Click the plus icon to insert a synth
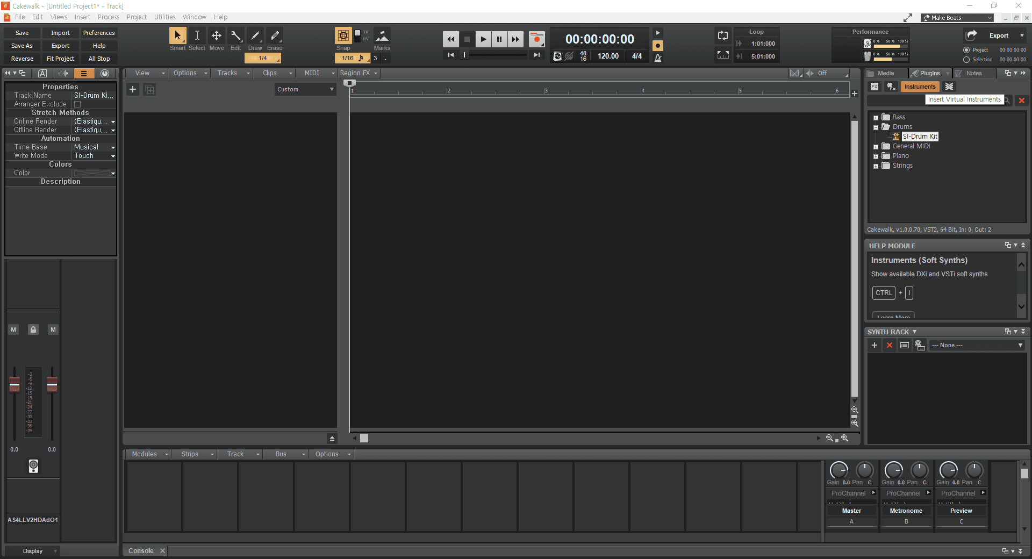This screenshot has width=1032, height=559. (874, 345)
